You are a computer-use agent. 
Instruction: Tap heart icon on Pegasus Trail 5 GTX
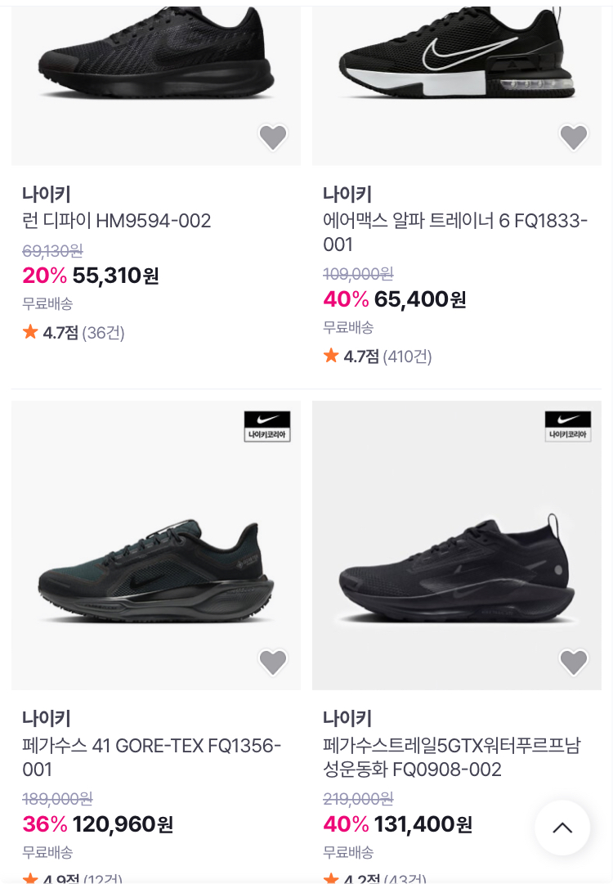pyautogui.click(x=574, y=662)
